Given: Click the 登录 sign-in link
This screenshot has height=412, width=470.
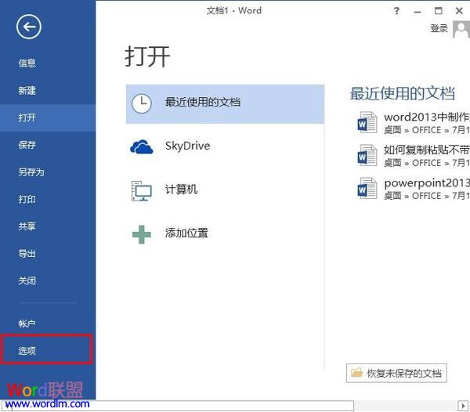Looking at the screenshot, I should pyautogui.click(x=439, y=28).
